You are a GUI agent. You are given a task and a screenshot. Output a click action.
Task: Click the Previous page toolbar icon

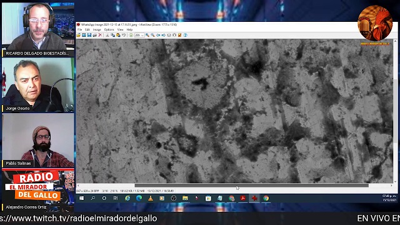(x=169, y=35)
